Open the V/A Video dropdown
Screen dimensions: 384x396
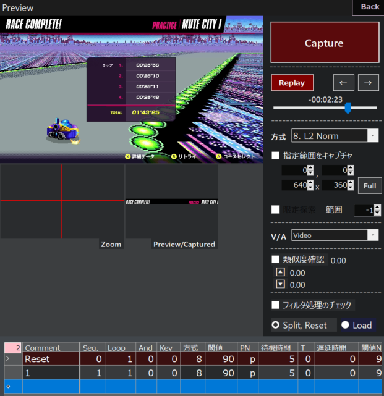click(x=373, y=235)
